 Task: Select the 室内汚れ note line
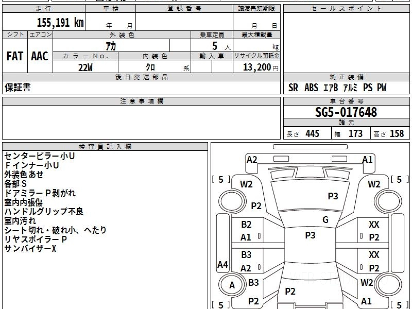[x=20, y=221]
